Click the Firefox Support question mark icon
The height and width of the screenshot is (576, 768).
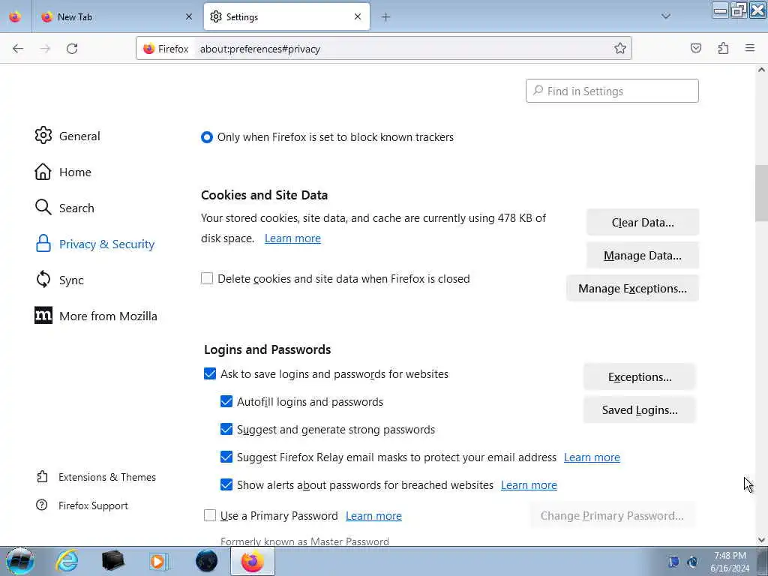tap(42, 505)
